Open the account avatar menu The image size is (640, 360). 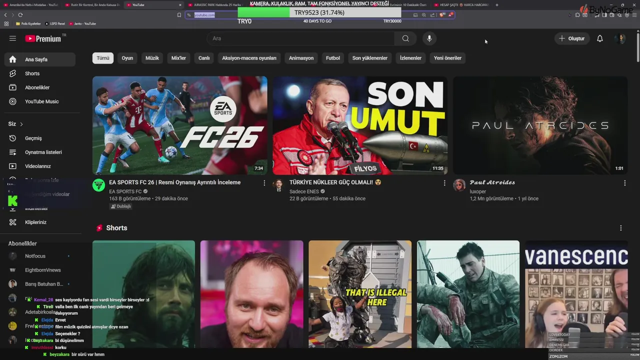(x=620, y=38)
